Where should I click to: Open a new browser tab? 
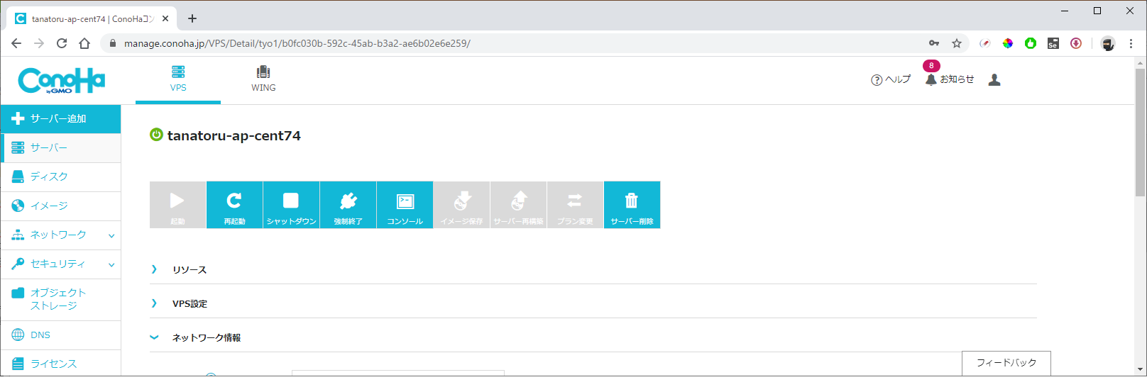coord(192,18)
